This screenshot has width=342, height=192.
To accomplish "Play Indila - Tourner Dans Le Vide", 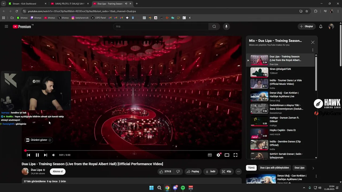I will (x=280, y=84).
